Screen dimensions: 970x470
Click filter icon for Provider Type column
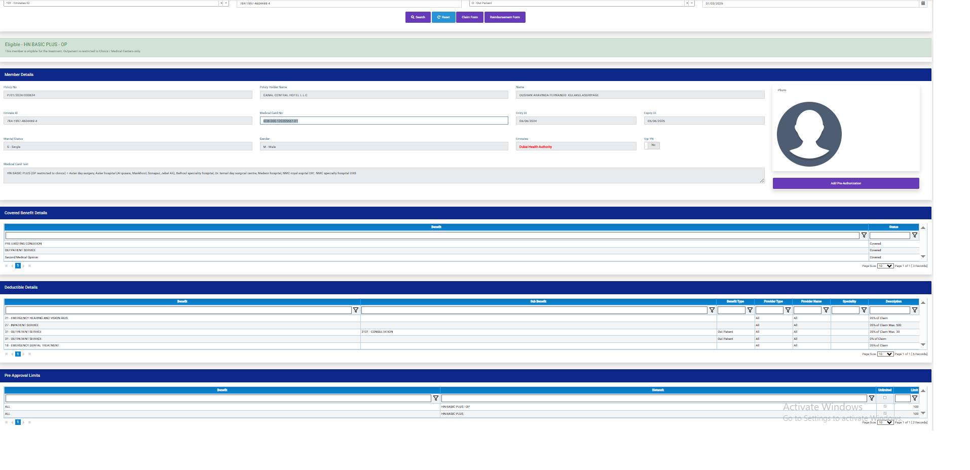tap(788, 310)
